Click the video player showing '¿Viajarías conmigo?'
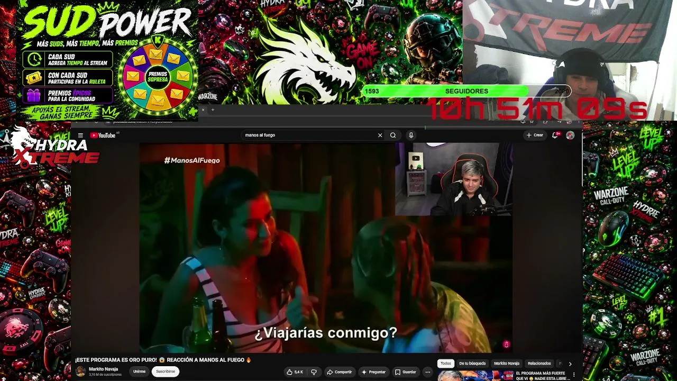This screenshot has width=677, height=381. (325, 248)
